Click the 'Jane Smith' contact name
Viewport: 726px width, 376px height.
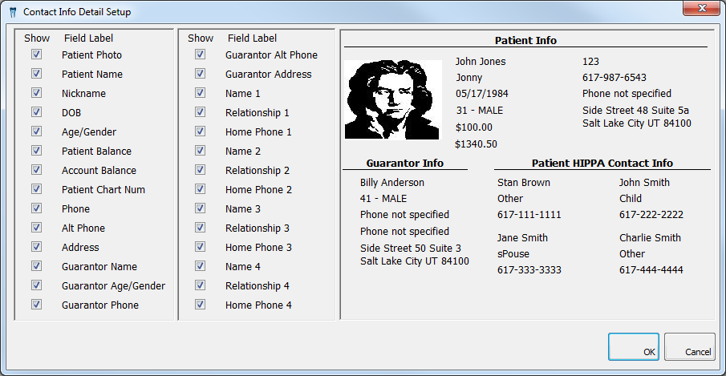[522, 238]
